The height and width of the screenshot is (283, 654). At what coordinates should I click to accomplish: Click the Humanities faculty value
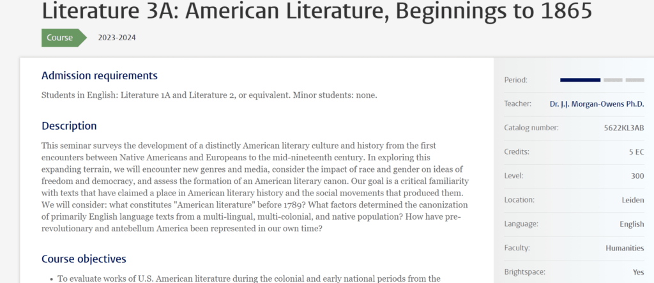[x=625, y=248]
